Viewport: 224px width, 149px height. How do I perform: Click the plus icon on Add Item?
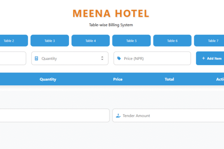click(x=203, y=58)
